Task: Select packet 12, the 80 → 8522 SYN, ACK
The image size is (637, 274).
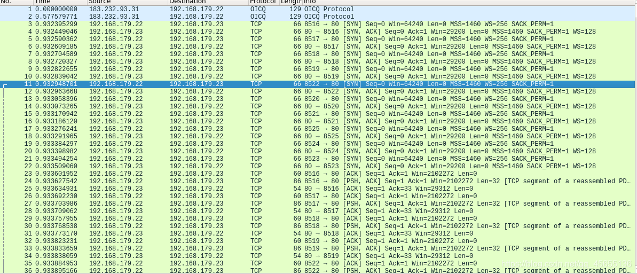Action: pyautogui.click(x=318, y=91)
